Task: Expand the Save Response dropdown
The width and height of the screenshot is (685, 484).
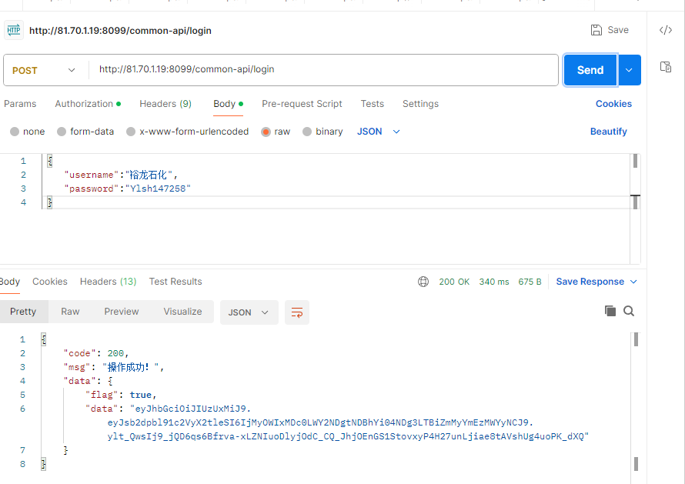Action: 633,282
